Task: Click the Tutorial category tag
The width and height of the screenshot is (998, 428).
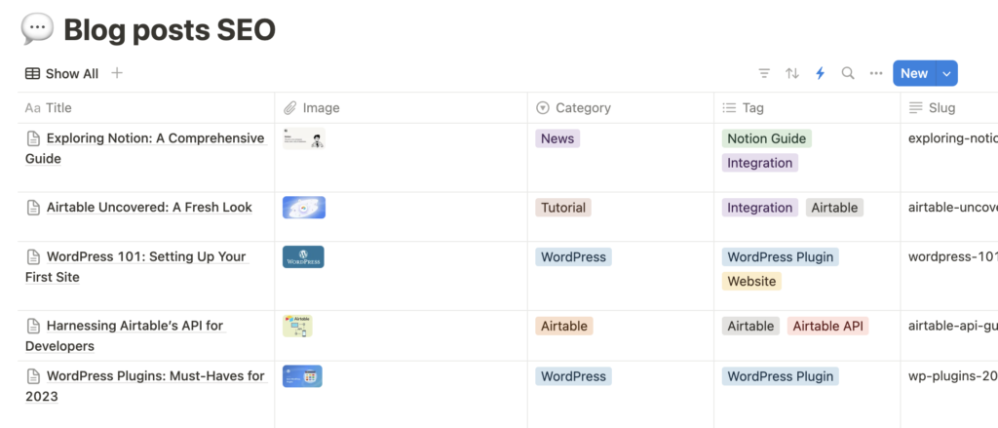Action: [x=563, y=208]
